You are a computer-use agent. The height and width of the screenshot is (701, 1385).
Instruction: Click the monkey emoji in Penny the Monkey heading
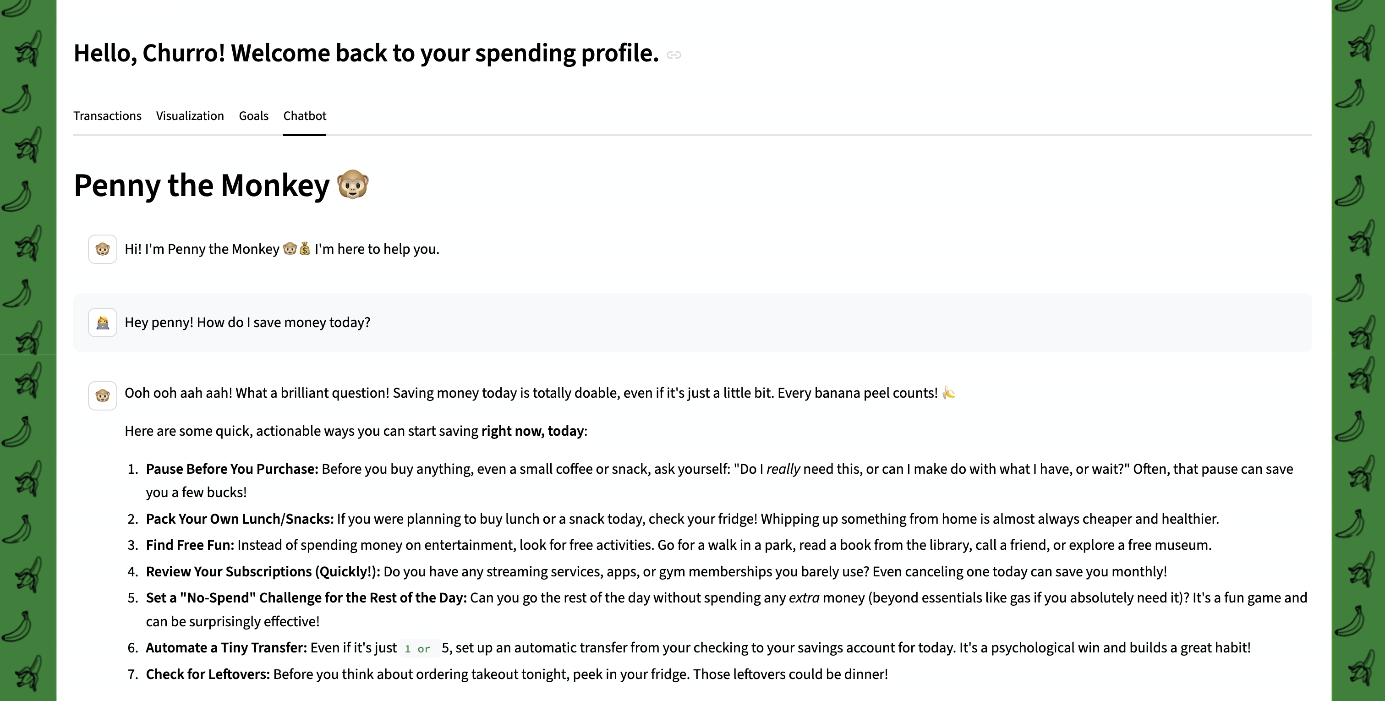pos(353,185)
